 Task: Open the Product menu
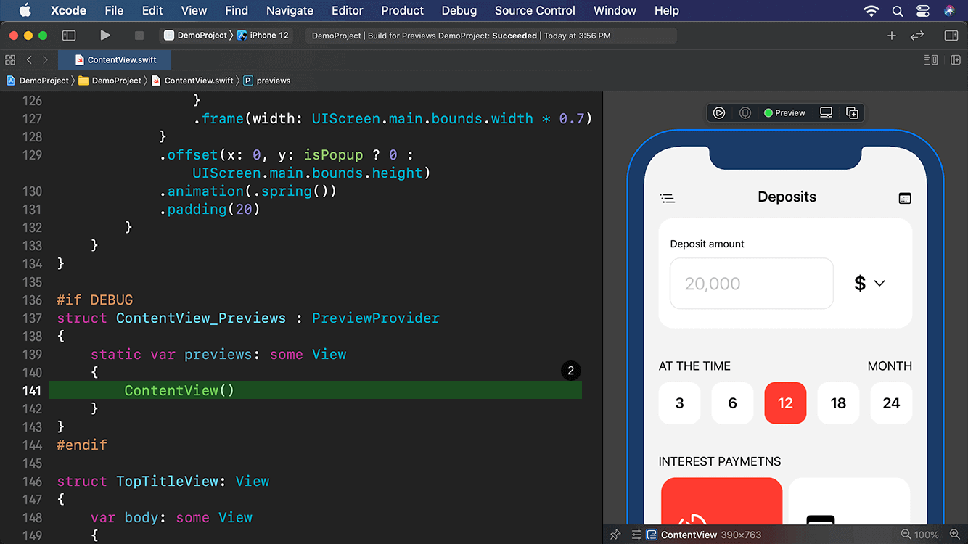coord(402,10)
